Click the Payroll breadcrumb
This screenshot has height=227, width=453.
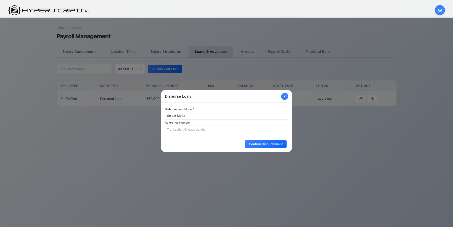point(75,28)
